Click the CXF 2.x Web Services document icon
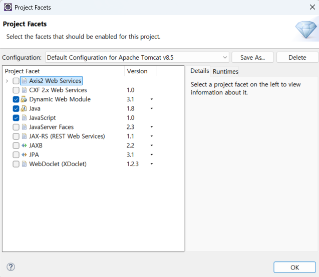This screenshot has width=319, height=277. click(x=24, y=90)
